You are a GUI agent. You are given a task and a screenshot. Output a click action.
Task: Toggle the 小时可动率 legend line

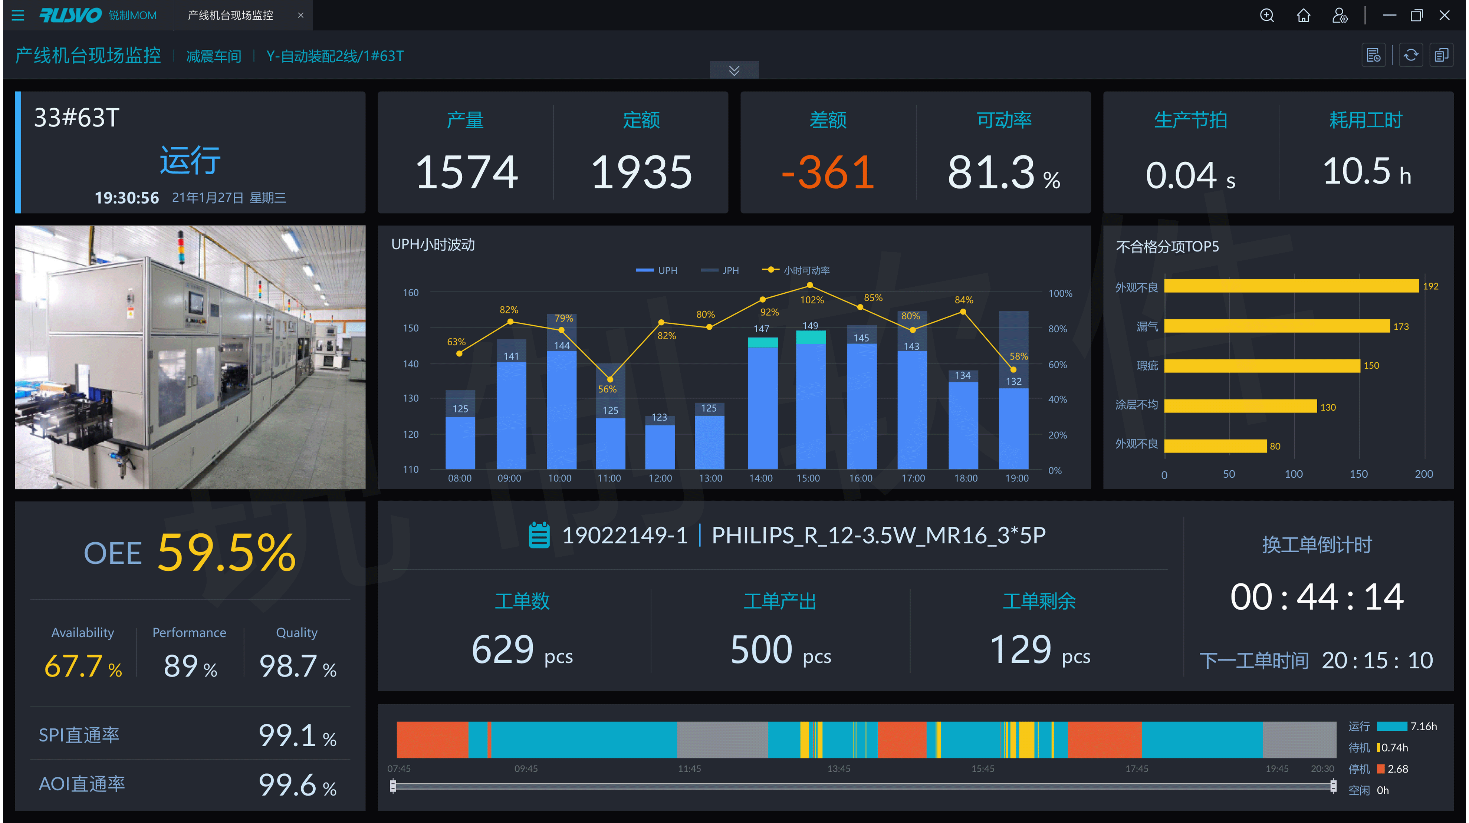pyautogui.click(x=795, y=270)
